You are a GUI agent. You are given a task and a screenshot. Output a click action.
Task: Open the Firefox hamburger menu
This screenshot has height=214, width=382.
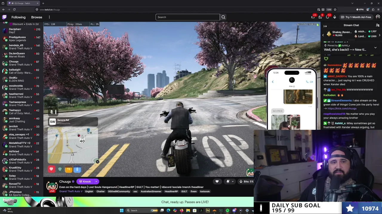tap(378, 10)
